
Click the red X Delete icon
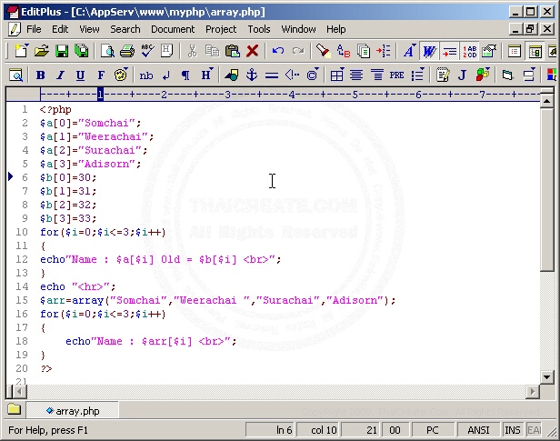click(x=253, y=52)
